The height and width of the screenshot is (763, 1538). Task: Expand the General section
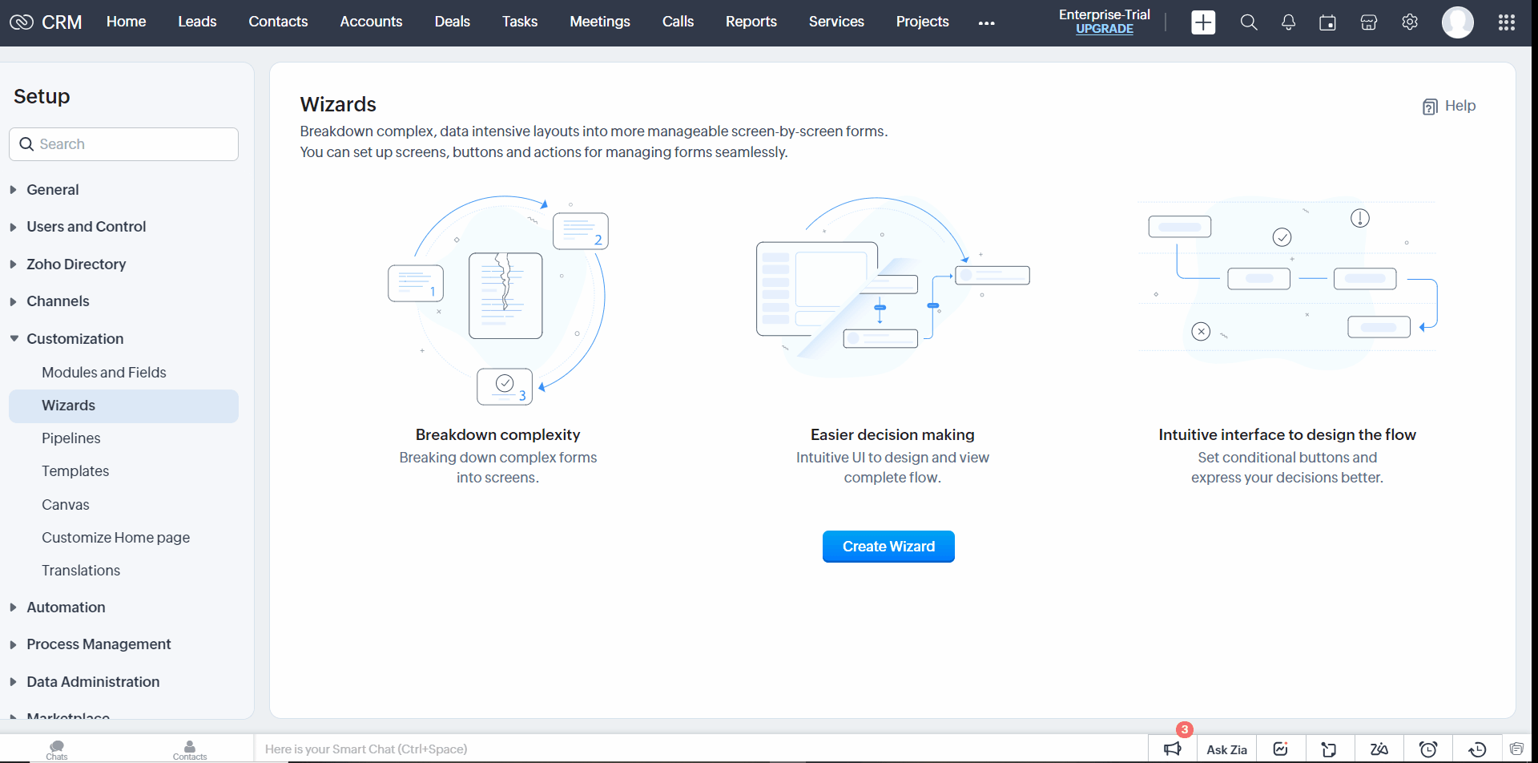pyautogui.click(x=52, y=190)
